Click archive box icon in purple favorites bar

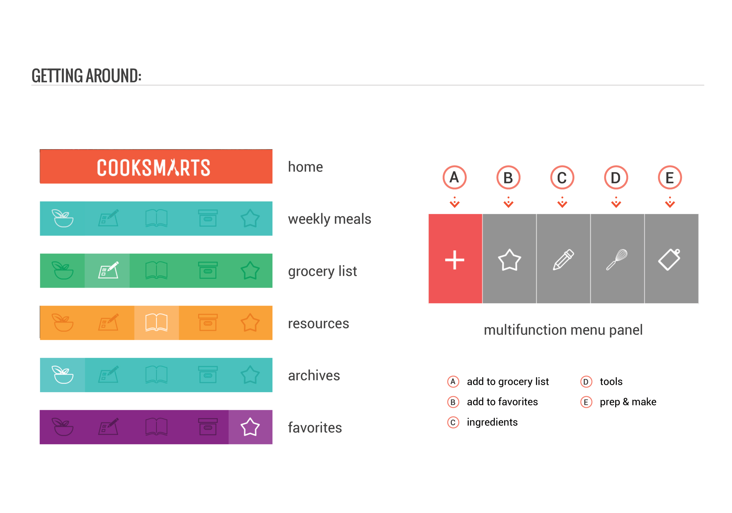click(x=208, y=427)
